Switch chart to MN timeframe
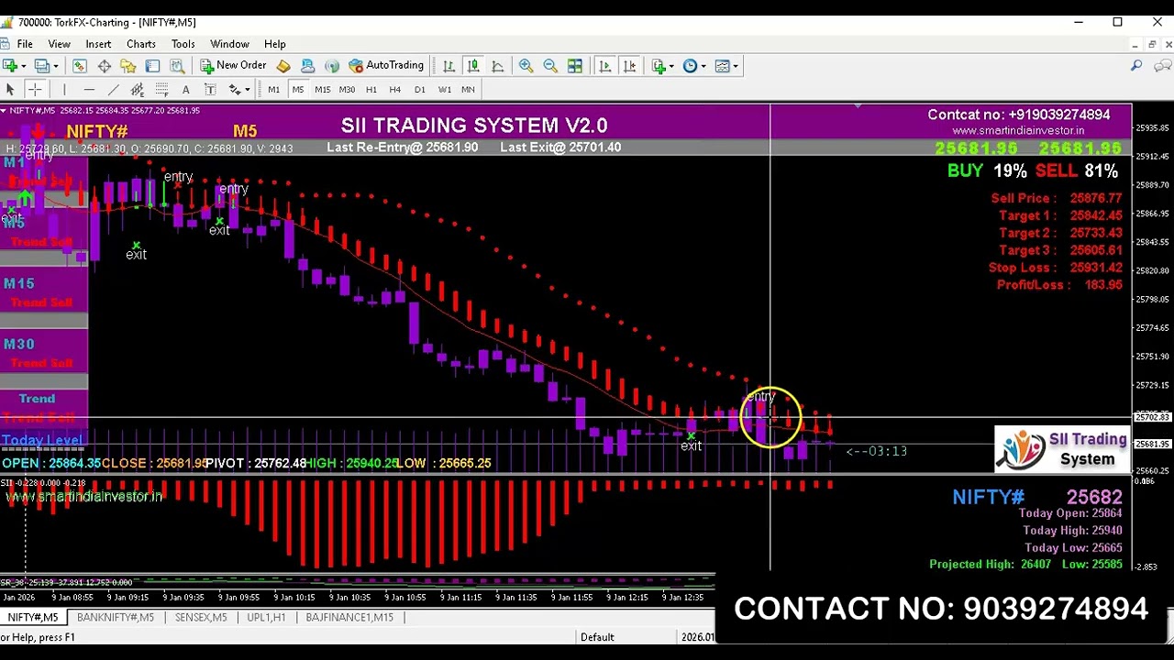The width and height of the screenshot is (1174, 660). tap(468, 90)
